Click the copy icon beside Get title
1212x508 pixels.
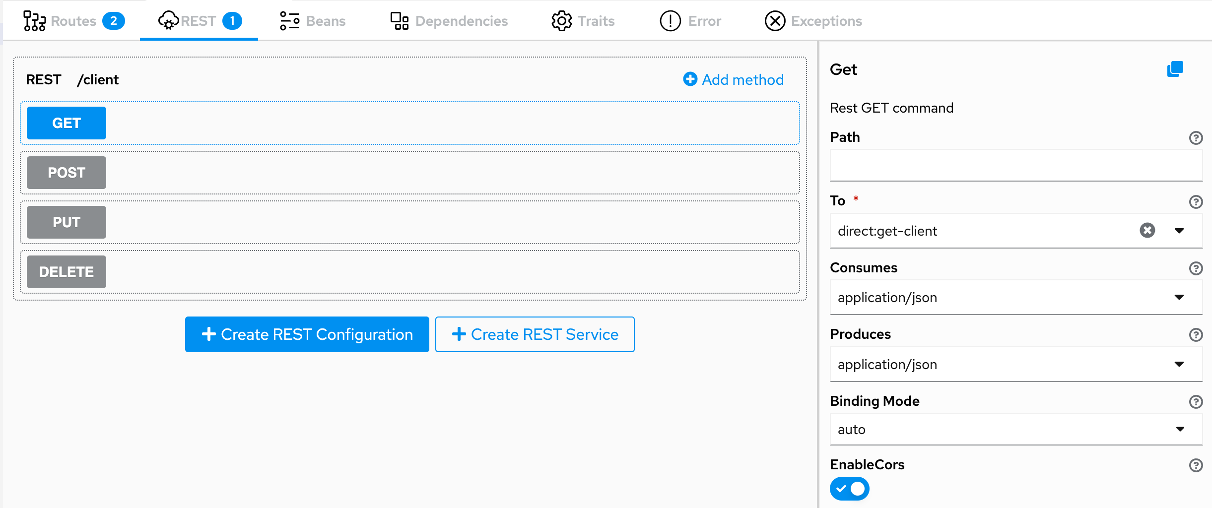[1175, 69]
